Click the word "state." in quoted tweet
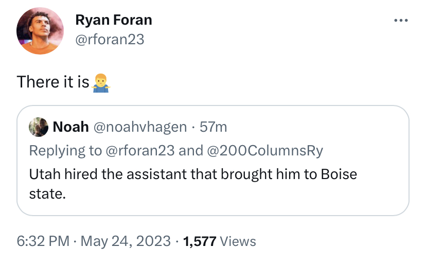The height and width of the screenshot is (265, 426). tap(47, 195)
